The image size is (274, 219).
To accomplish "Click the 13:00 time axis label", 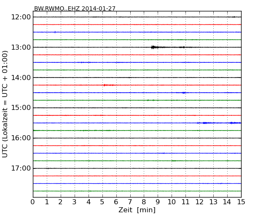I will point(21,47).
